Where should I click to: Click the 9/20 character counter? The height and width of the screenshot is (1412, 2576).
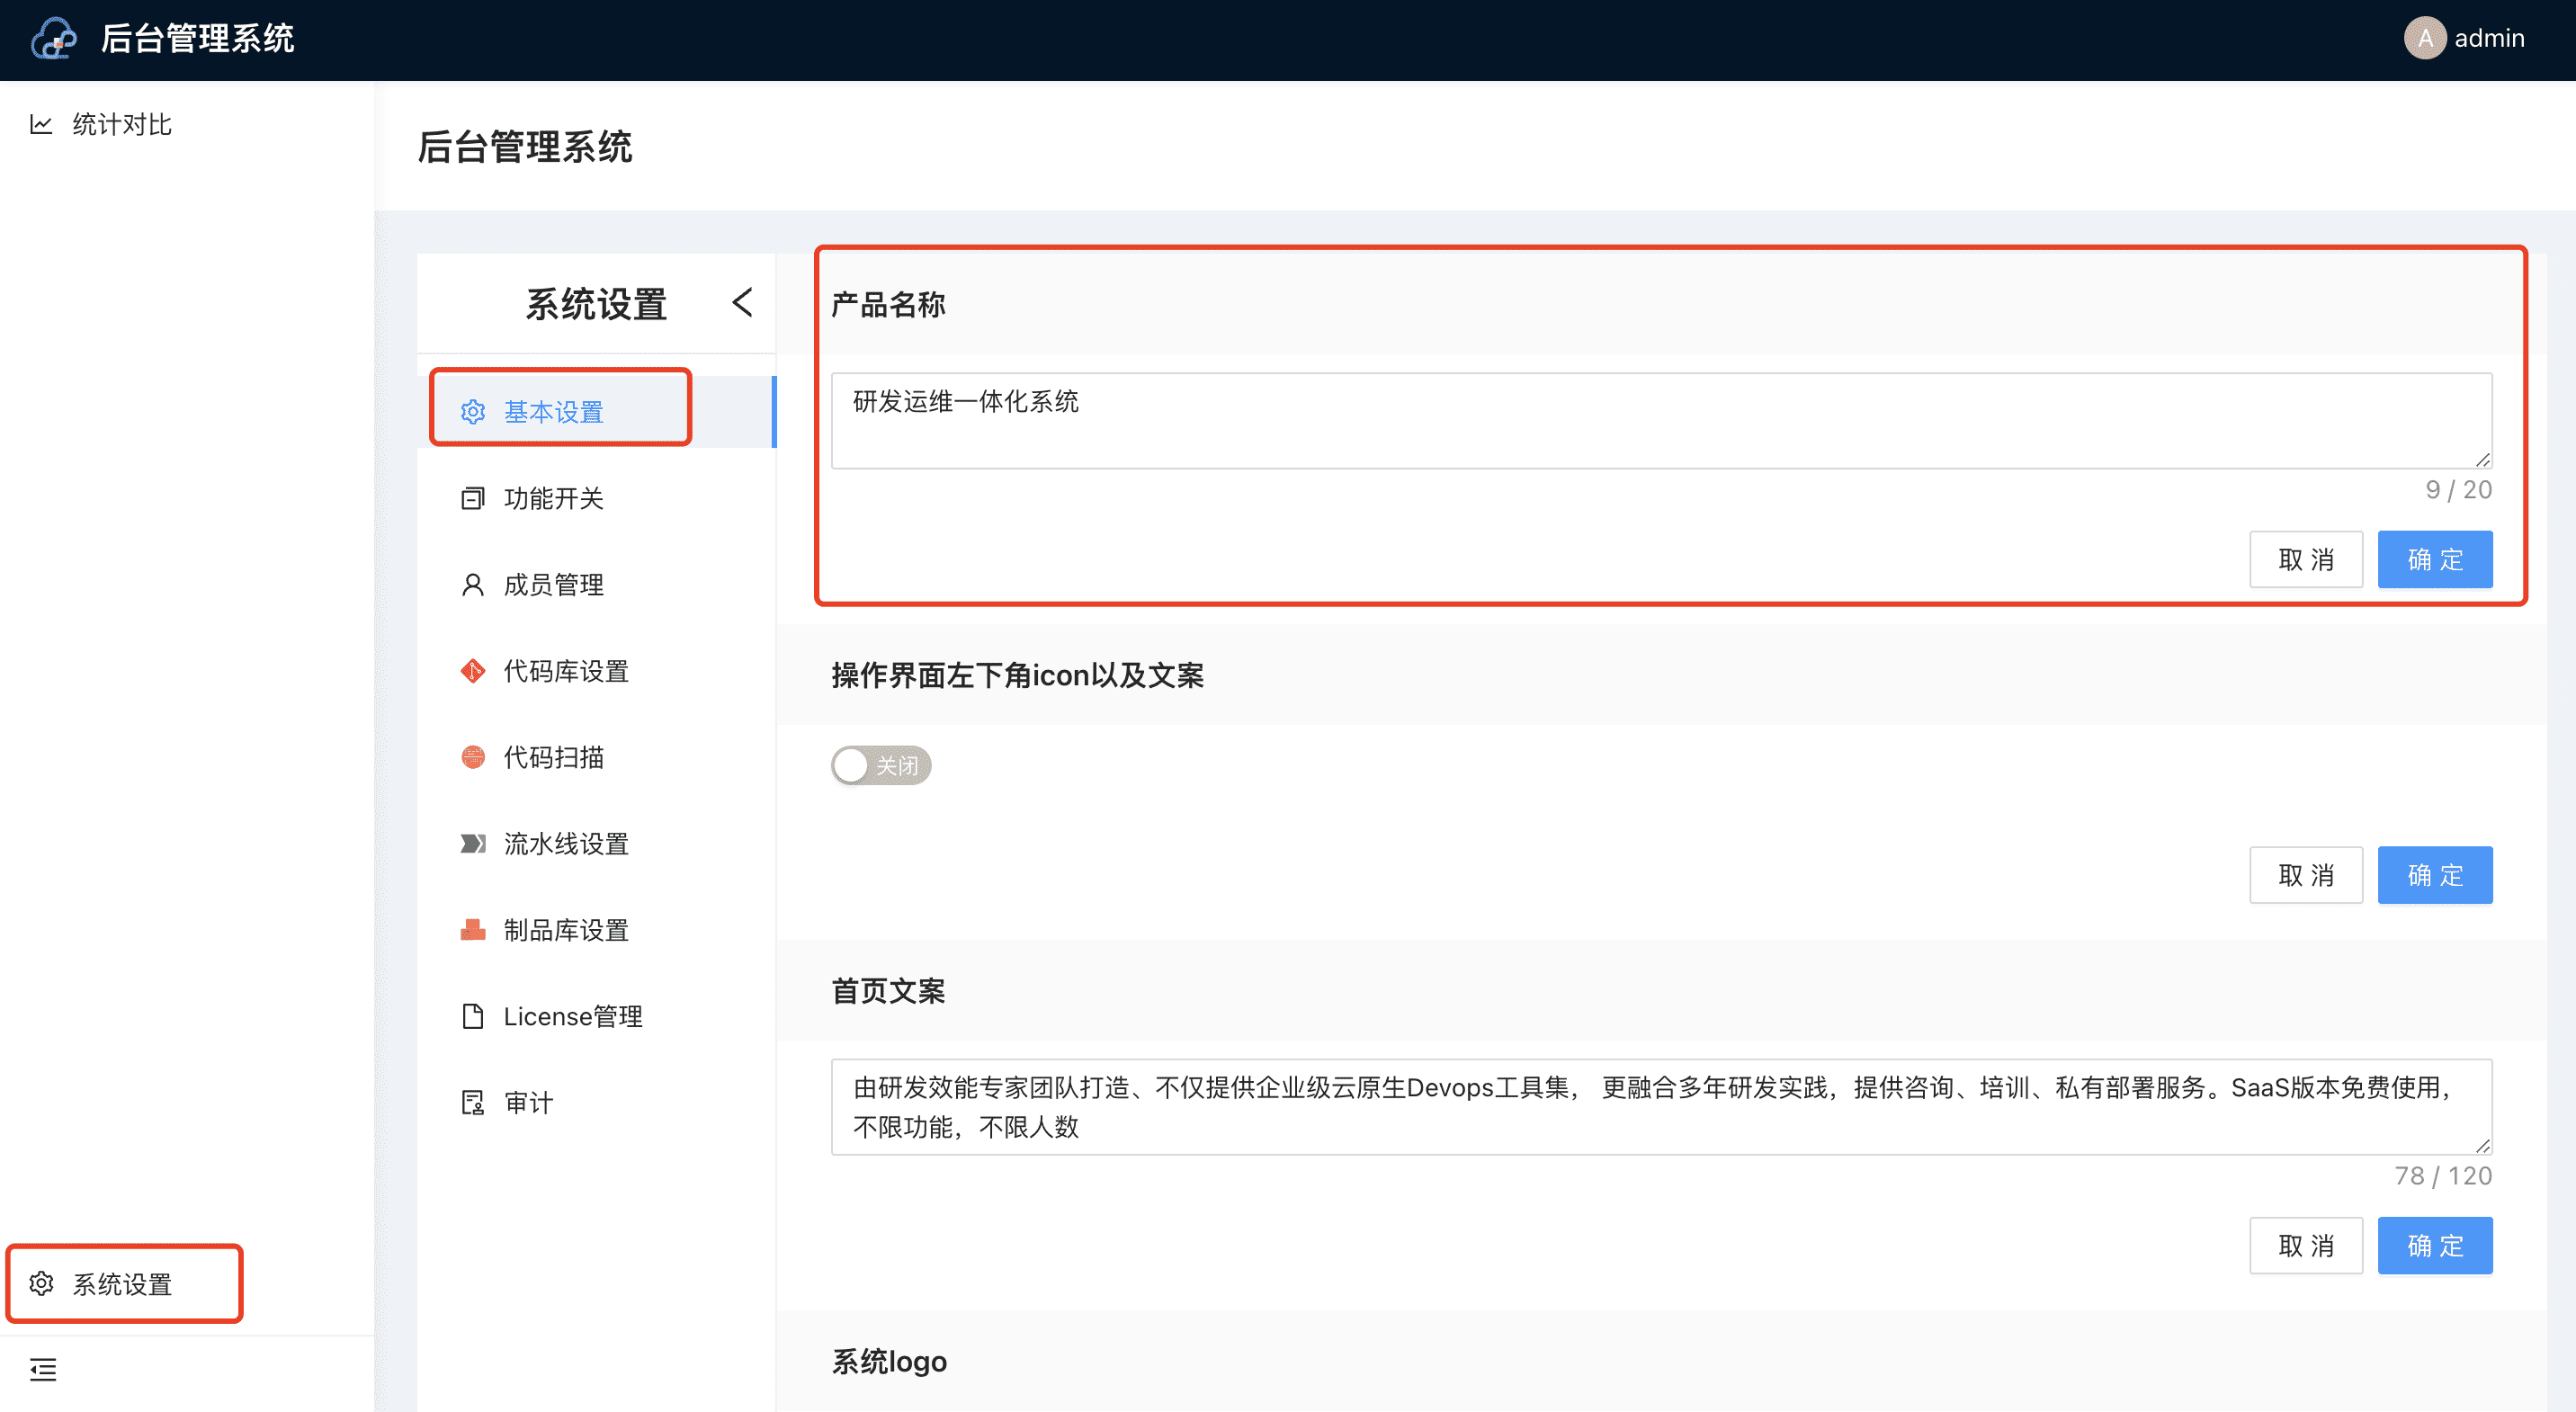tap(2459, 489)
